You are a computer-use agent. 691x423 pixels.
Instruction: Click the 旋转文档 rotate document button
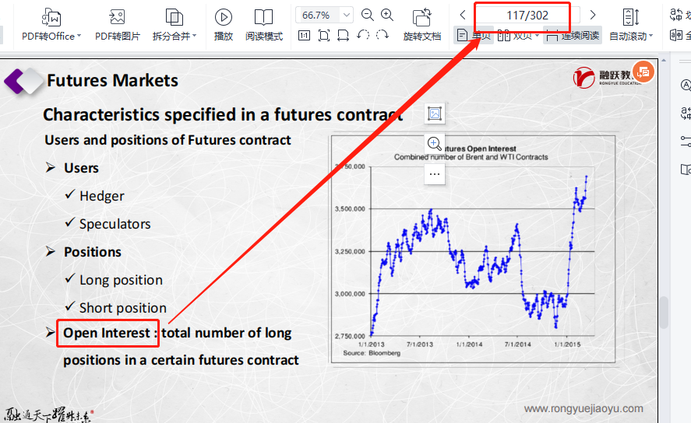[x=422, y=24]
